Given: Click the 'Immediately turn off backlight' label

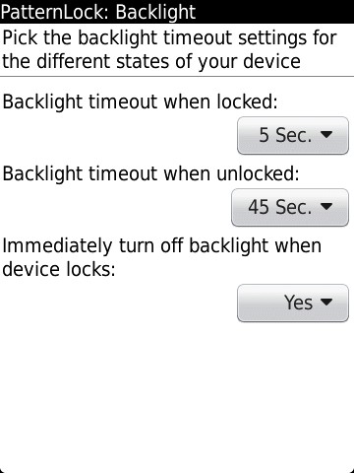Looking at the screenshot, I should tap(161, 245).
